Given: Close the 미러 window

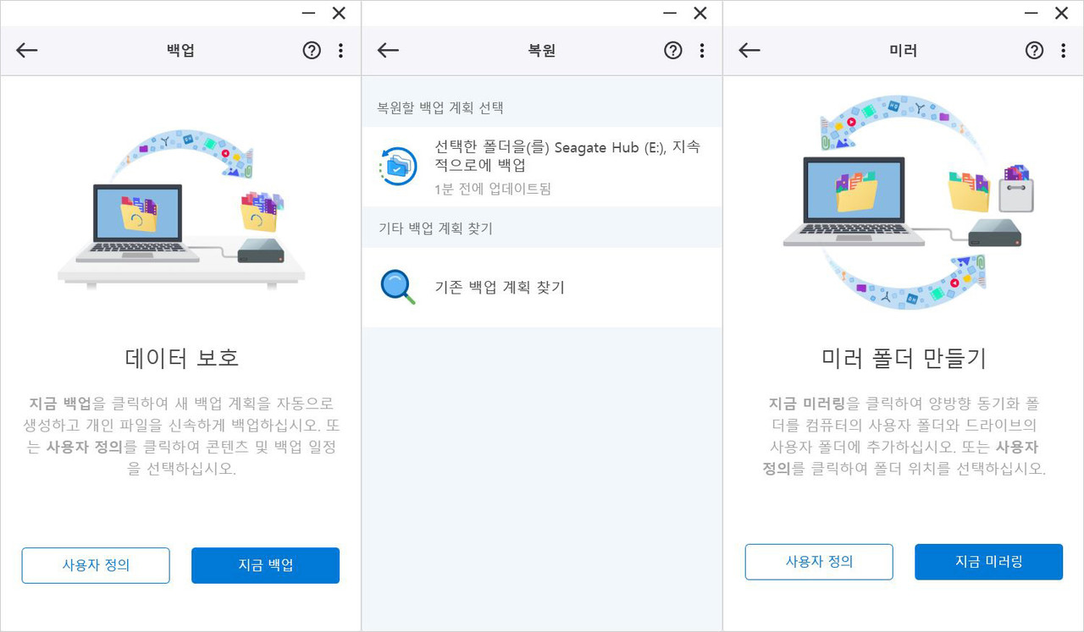Looking at the screenshot, I should coord(1061,13).
